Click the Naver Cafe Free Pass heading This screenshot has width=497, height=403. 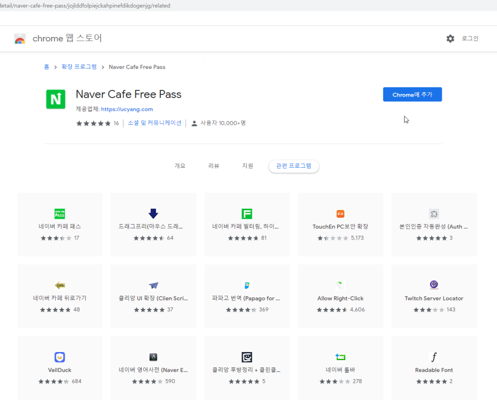(128, 94)
